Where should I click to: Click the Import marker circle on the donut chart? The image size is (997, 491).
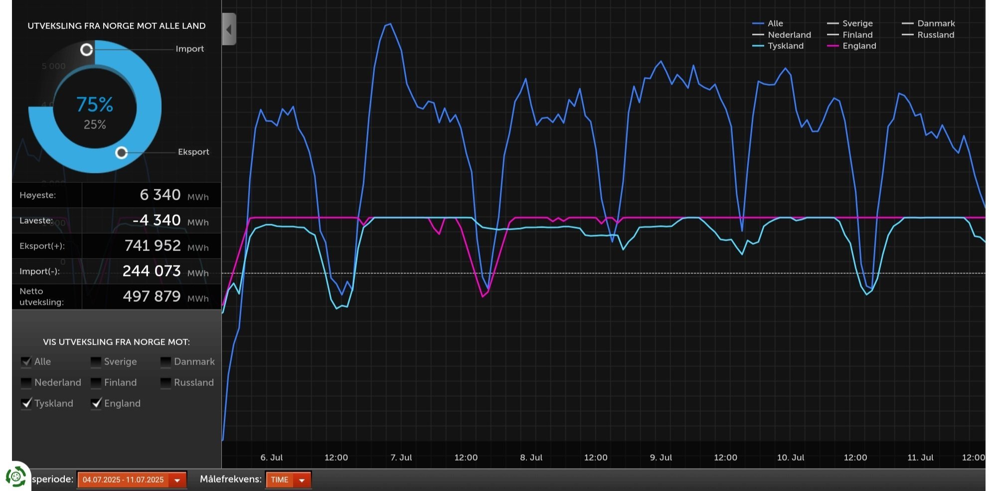(87, 49)
